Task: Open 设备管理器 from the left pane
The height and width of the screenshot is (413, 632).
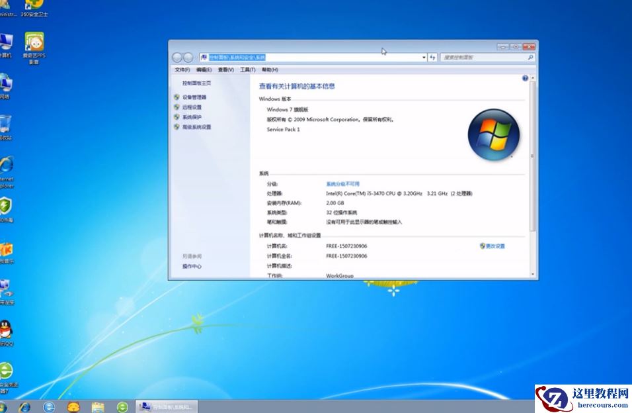Action: pos(194,97)
